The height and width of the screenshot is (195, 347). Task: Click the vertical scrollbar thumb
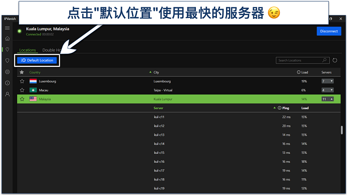coord(342,130)
